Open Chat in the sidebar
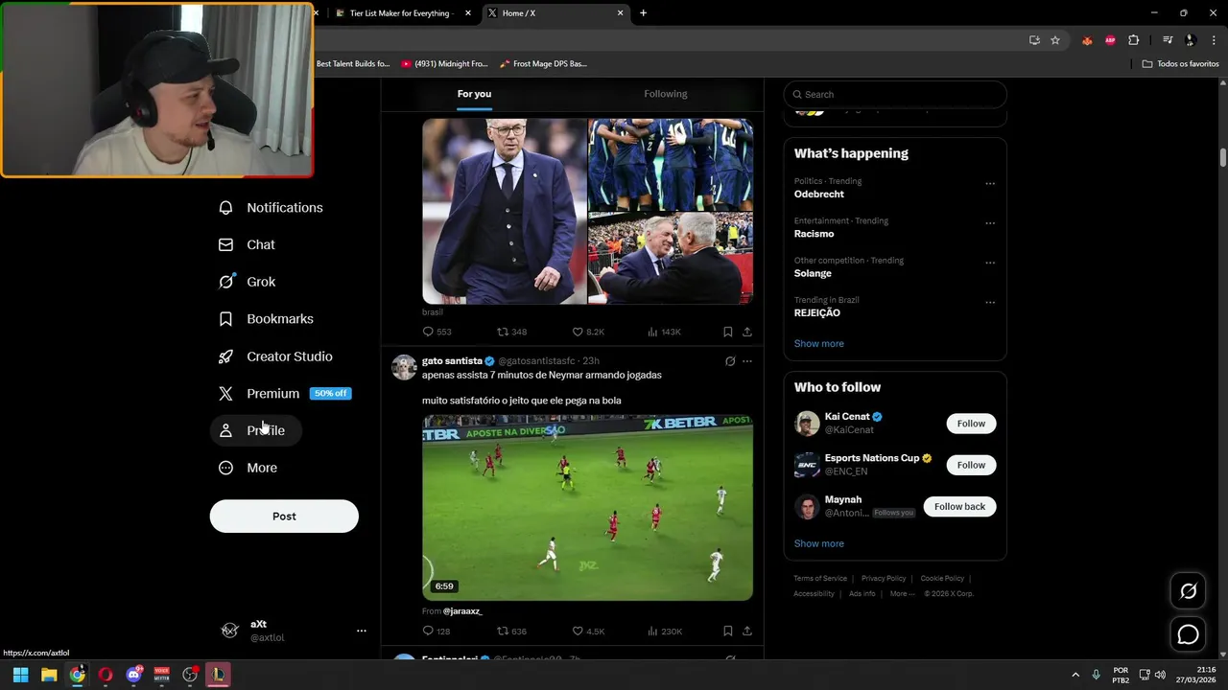The width and height of the screenshot is (1228, 690). 247,245
